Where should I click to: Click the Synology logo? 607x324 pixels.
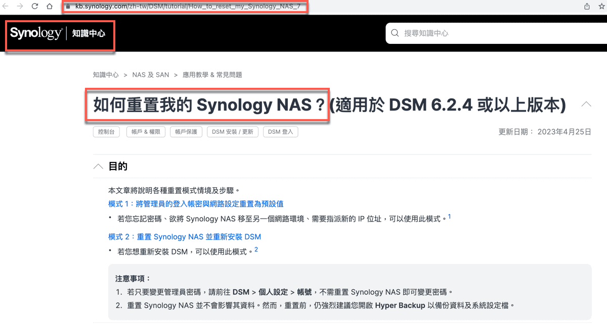coord(36,34)
